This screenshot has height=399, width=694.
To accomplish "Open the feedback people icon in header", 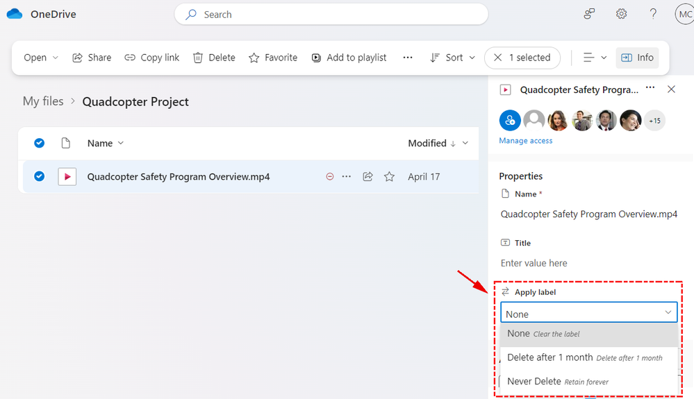I will pyautogui.click(x=589, y=14).
